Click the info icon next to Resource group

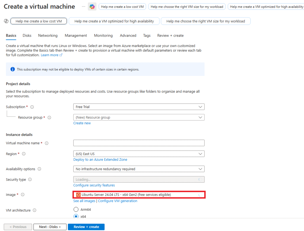tap(49, 118)
